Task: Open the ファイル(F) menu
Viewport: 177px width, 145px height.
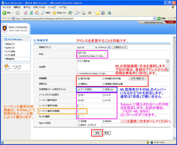Action: (x=7, y=7)
